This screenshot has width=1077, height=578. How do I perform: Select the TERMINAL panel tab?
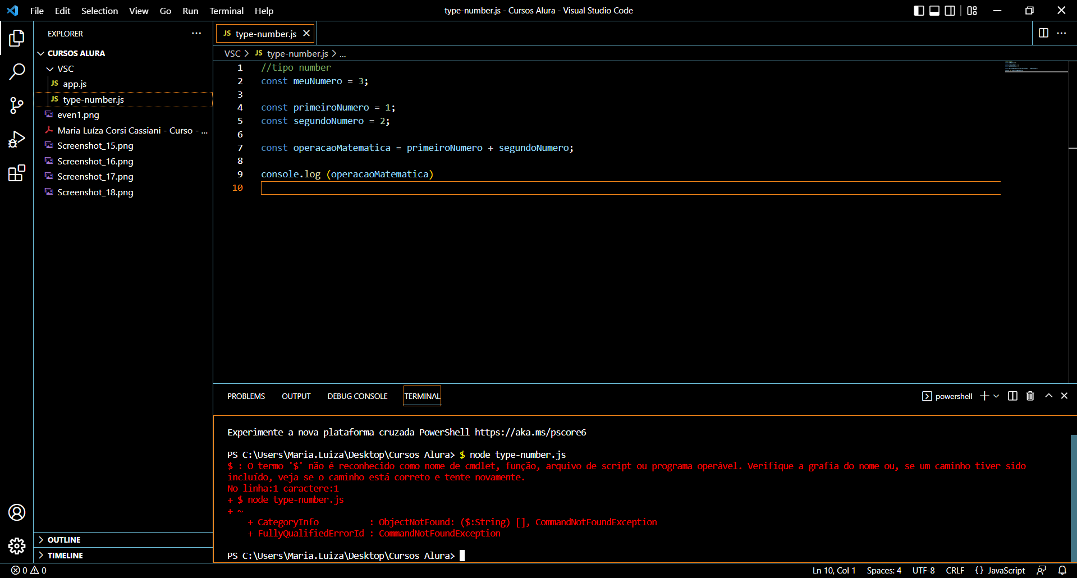click(x=422, y=396)
